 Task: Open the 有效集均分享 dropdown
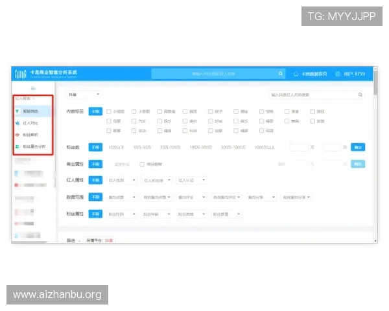tap(296, 198)
